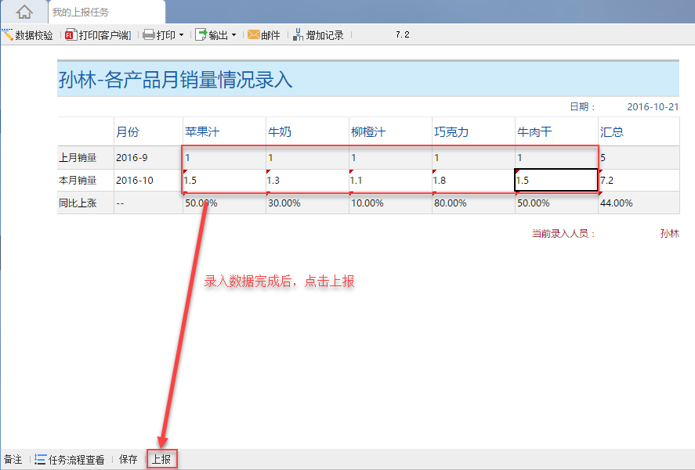Click the 本月销量 汇总 value 7.2
Viewport: 695px width, 470px height.
tap(639, 180)
